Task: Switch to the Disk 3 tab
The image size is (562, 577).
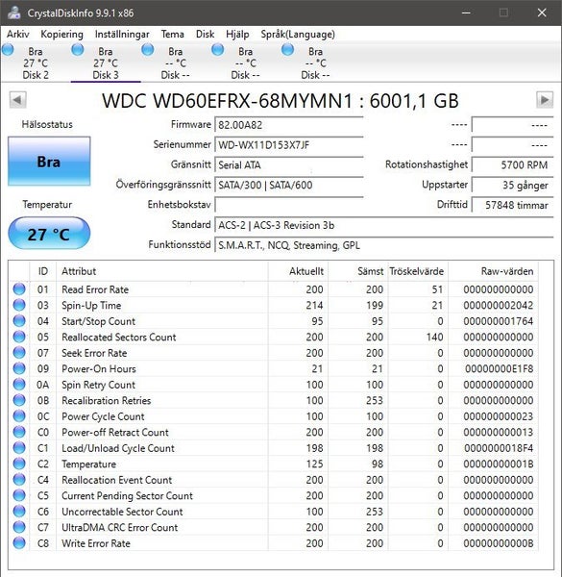Action: pos(106,63)
